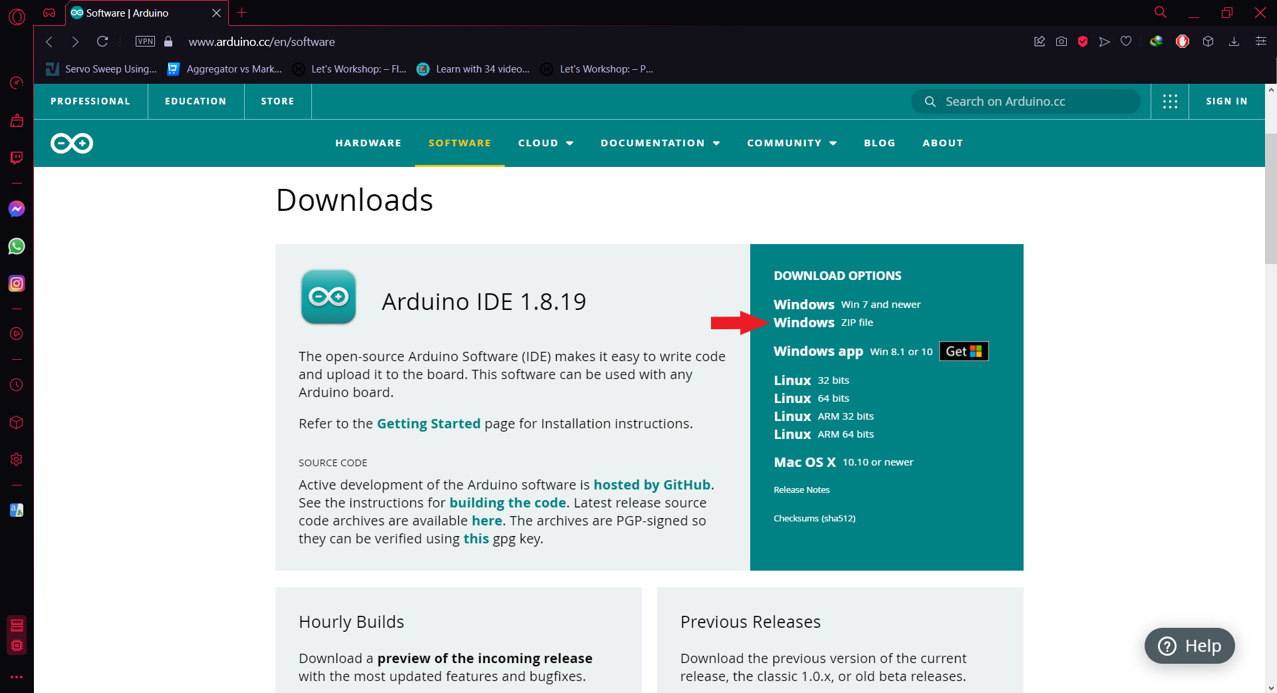1277x693 pixels.
Task: Open GX Corner gamepad icon
Action: [x=49, y=13]
